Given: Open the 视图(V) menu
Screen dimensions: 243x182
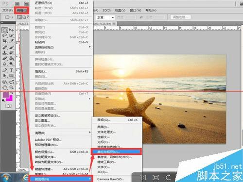Looking at the screenshot, I should [120, 10].
